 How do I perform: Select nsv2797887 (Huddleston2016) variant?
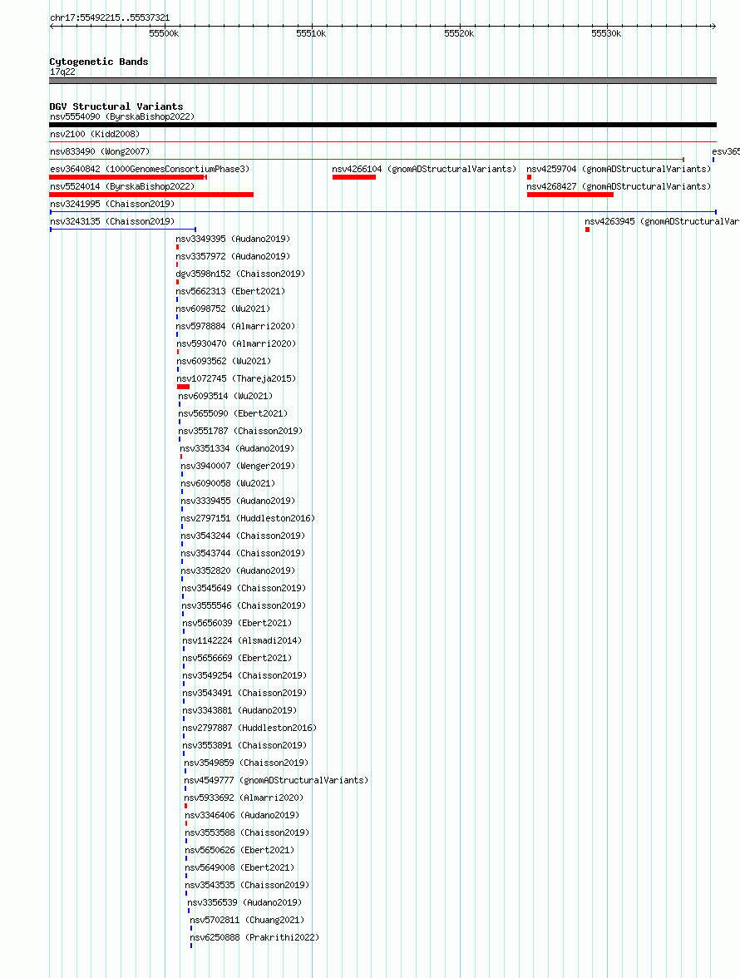click(249, 728)
